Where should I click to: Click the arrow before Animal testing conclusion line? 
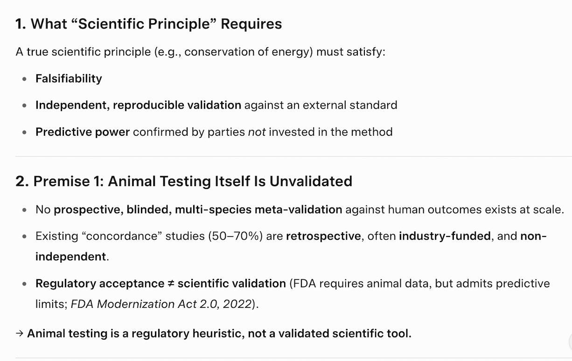[19, 333]
